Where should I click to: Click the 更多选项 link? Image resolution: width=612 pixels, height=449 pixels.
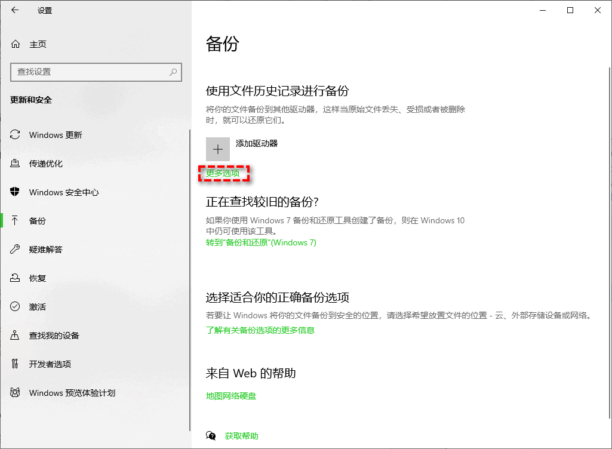[223, 173]
